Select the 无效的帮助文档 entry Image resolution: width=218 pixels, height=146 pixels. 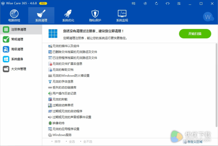(63, 70)
